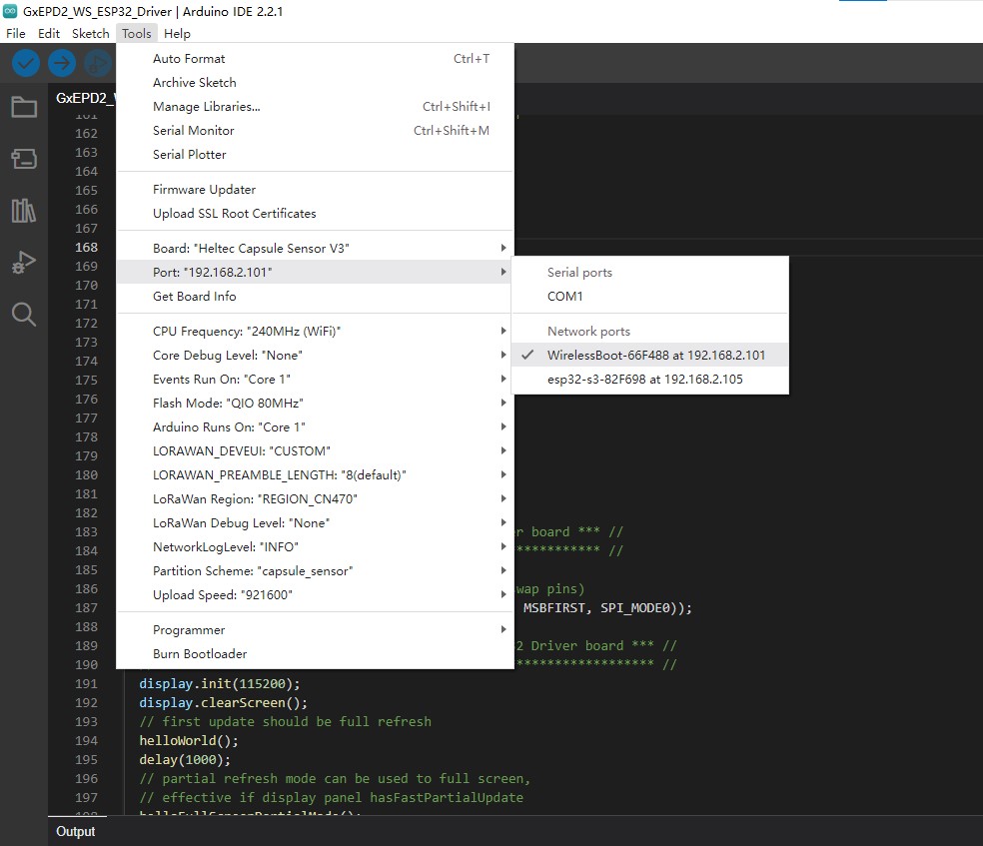This screenshot has width=983, height=846.
Task: Open the Sketchbook folder sidebar icon
Action: pyautogui.click(x=24, y=107)
